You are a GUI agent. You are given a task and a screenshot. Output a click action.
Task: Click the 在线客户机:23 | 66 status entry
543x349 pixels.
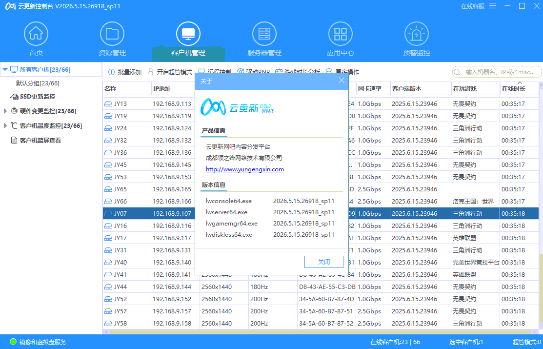[x=395, y=342]
